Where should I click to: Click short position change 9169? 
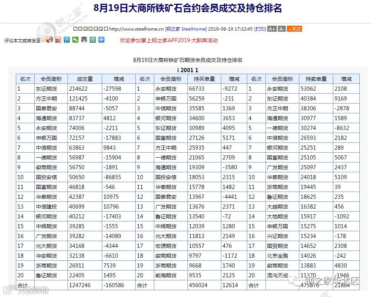click(x=341, y=99)
